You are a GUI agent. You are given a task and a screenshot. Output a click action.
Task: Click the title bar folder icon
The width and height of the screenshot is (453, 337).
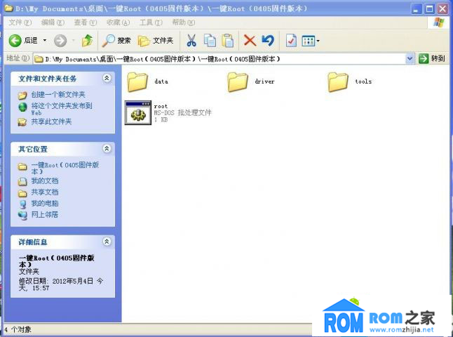[x=8, y=8]
